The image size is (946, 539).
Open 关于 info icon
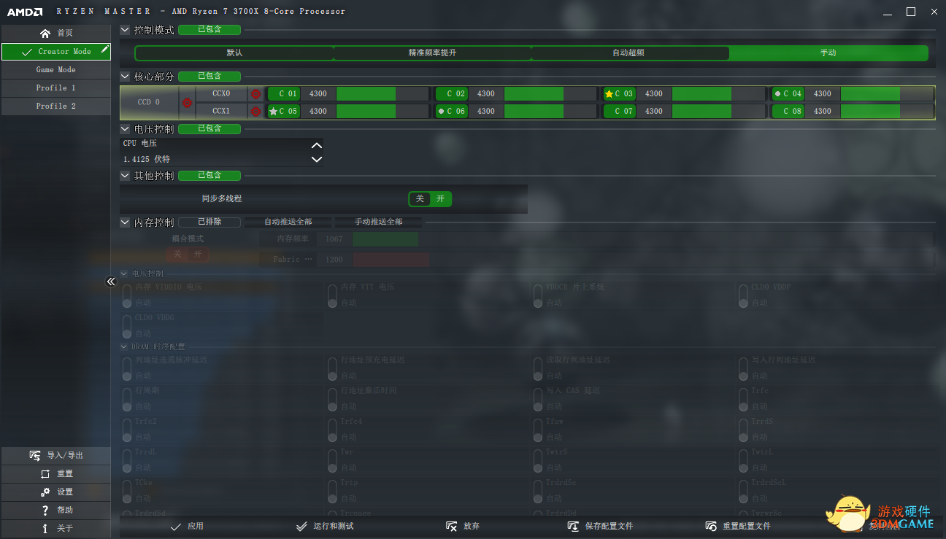click(45, 528)
